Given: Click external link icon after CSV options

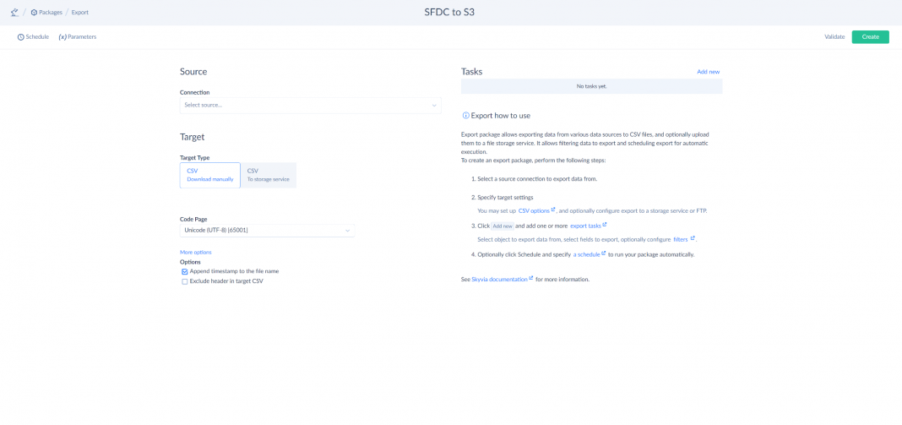Looking at the screenshot, I should coord(553,210).
